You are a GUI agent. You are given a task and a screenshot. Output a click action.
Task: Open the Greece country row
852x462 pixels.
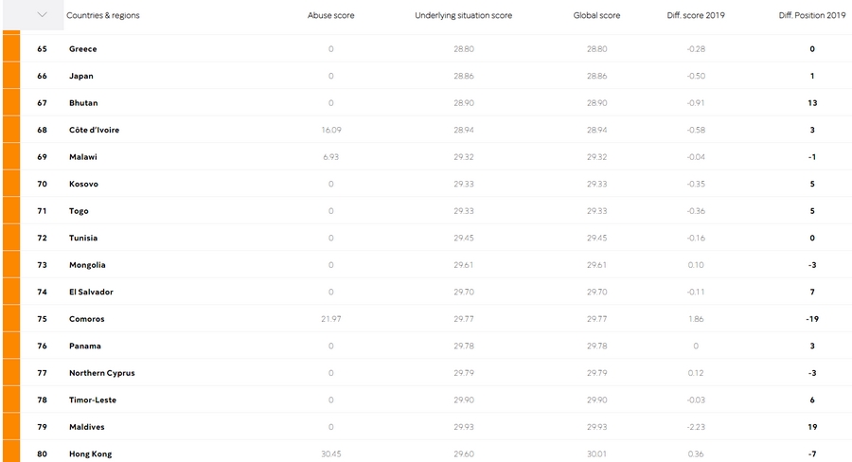point(83,49)
